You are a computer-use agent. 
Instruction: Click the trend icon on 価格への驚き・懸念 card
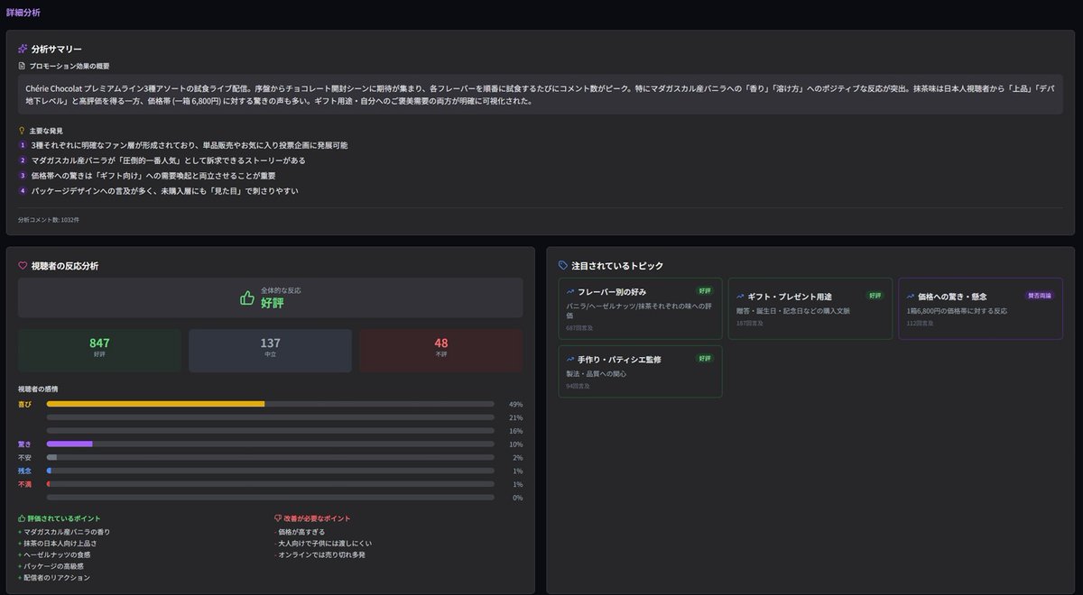tap(910, 297)
